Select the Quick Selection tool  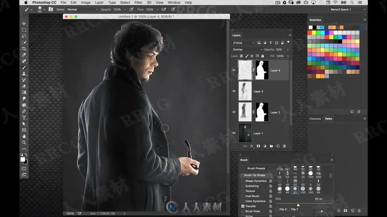click(x=24, y=42)
